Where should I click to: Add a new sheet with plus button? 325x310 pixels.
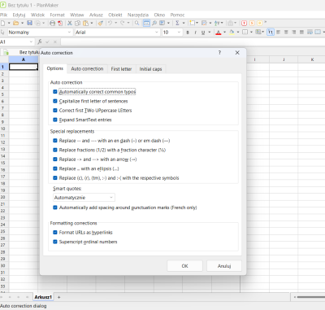coord(58,297)
